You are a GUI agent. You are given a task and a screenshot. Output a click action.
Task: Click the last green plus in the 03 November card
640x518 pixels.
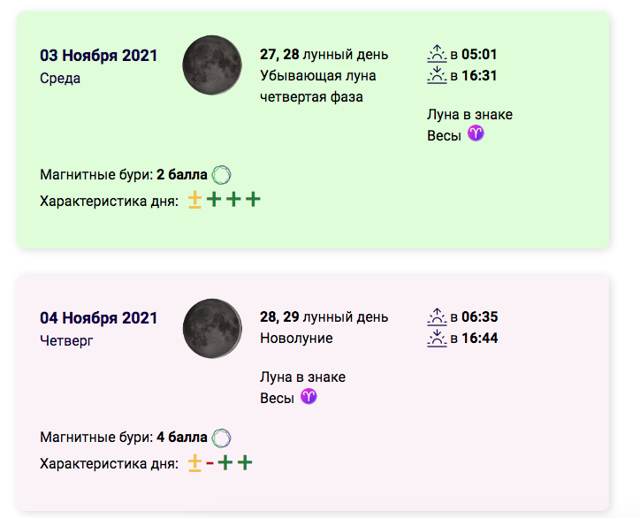click(x=253, y=199)
